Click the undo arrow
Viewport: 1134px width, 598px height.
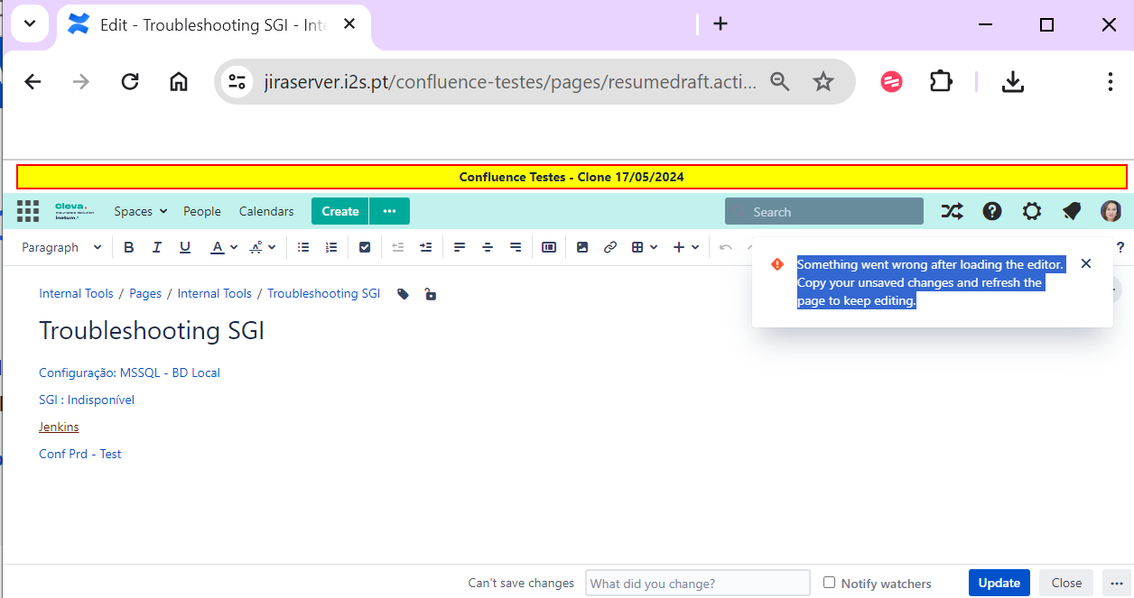click(x=725, y=247)
